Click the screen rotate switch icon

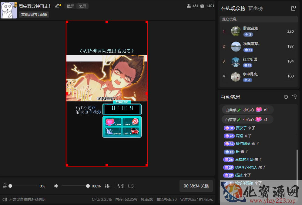121,186
